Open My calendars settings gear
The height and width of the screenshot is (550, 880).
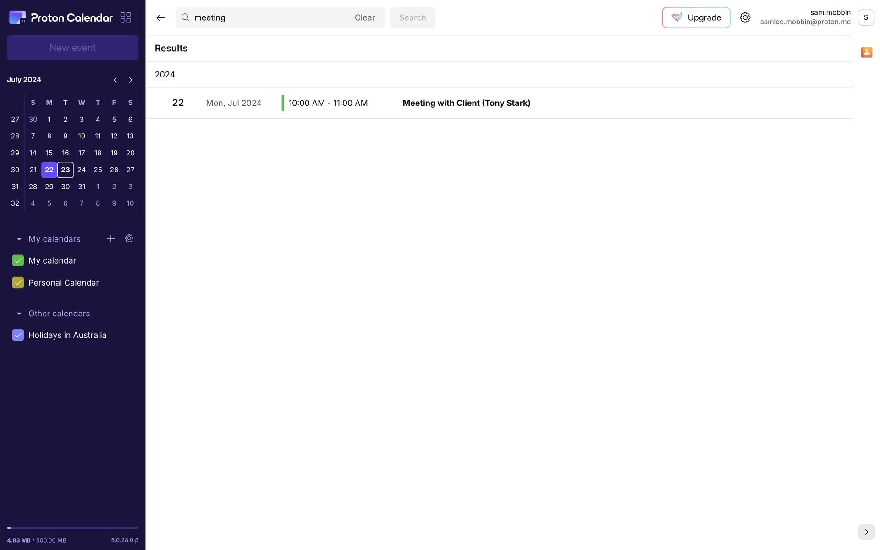pyautogui.click(x=129, y=239)
